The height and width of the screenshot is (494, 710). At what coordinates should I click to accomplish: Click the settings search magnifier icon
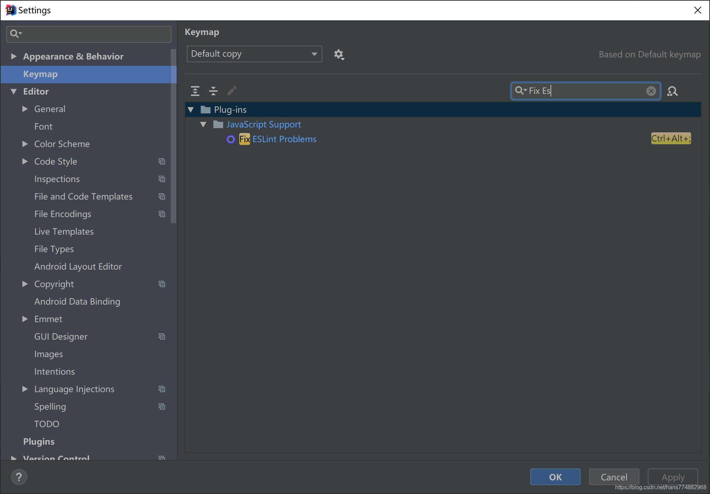[x=16, y=34]
